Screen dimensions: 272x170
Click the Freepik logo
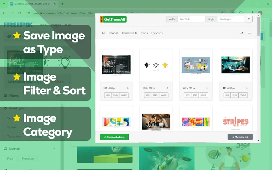coord(18,25)
